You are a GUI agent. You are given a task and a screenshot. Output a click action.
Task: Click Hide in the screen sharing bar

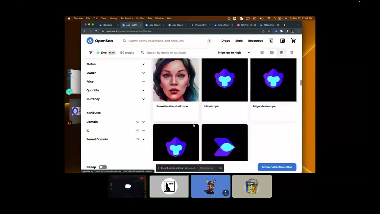(220, 168)
